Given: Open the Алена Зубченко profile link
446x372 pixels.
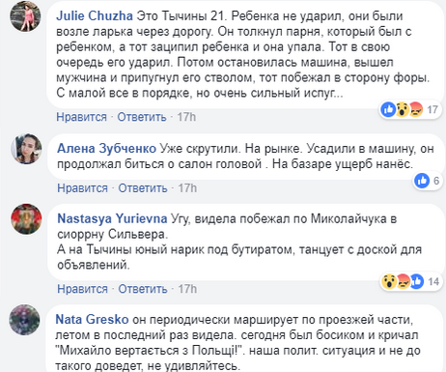Looking at the screenshot, I should tap(106, 149).
